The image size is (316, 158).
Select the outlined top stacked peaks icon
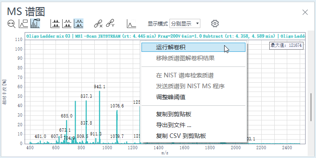(x=67, y=23)
